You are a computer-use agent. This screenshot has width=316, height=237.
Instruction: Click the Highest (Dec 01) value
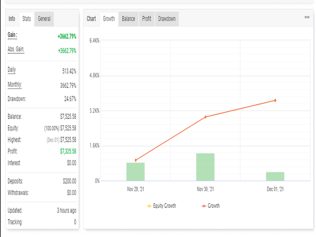tap(61, 140)
